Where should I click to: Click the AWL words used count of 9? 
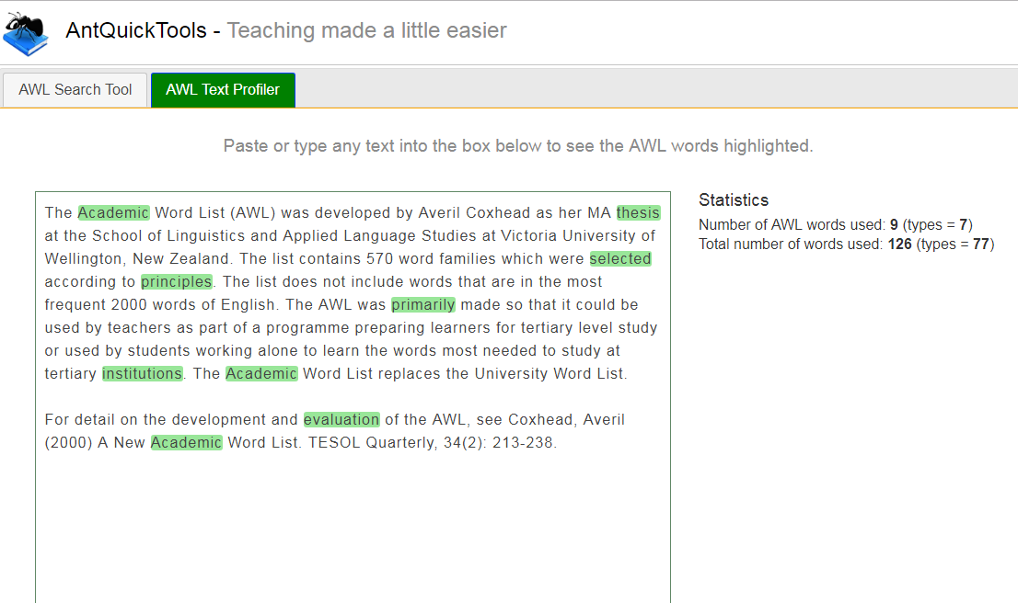click(x=894, y=225)
